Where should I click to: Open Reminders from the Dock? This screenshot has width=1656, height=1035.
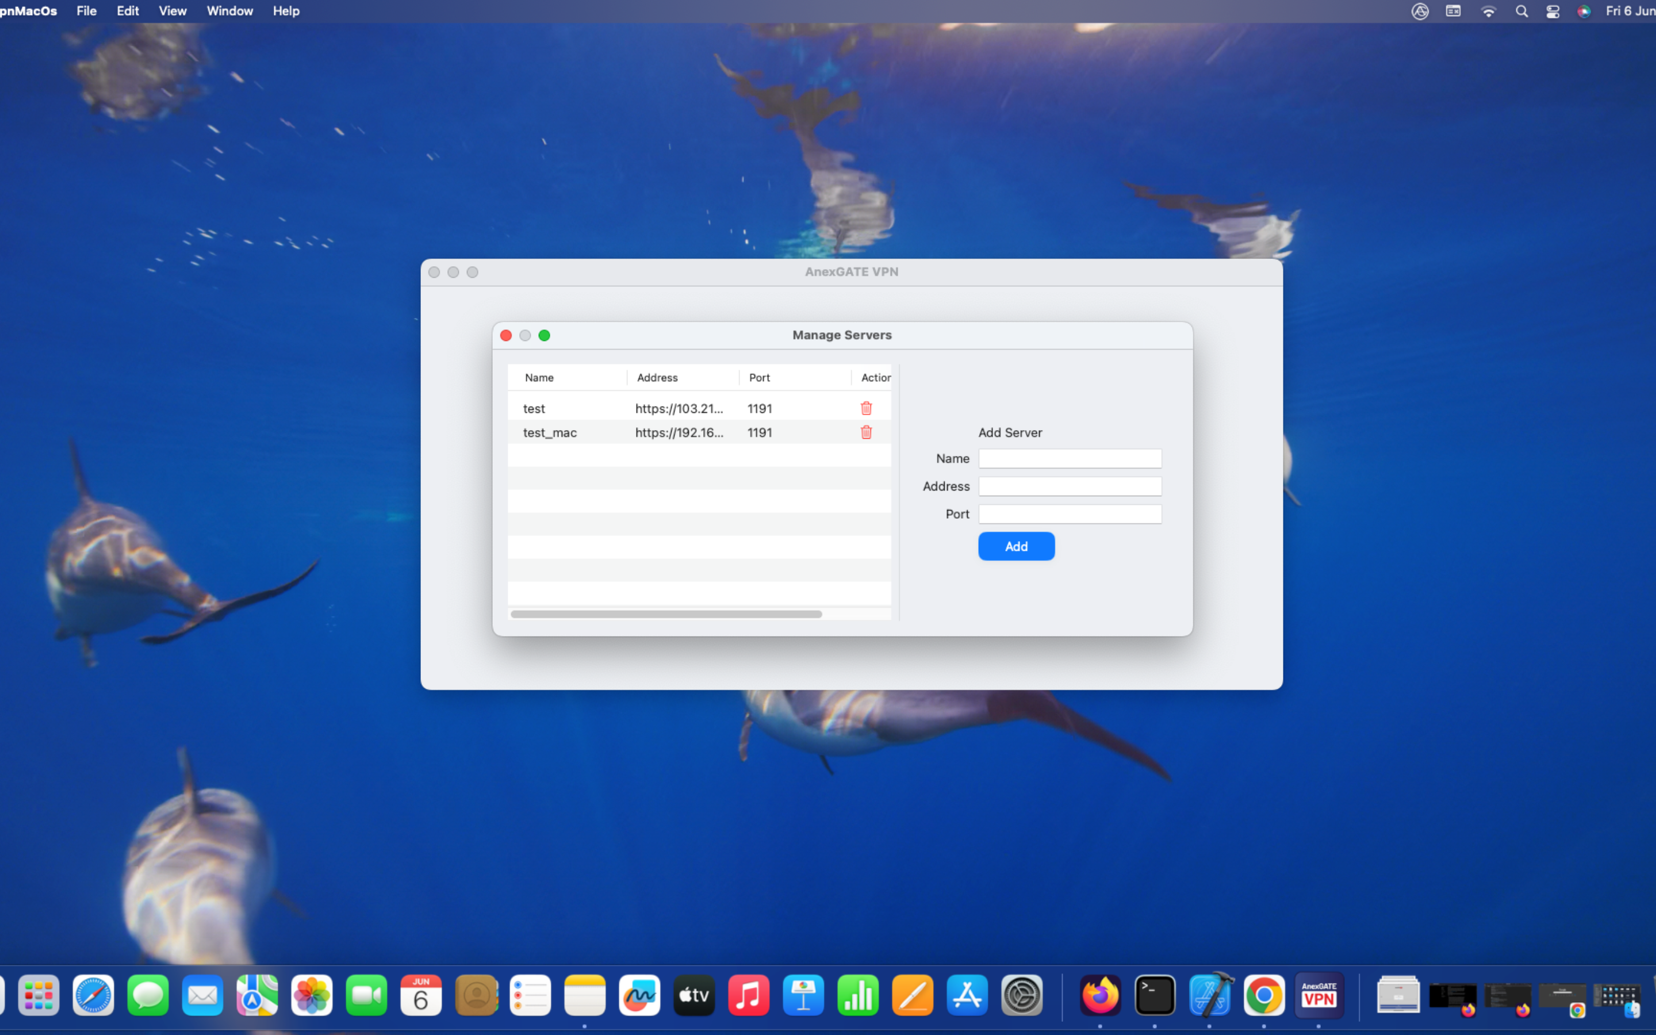530,995
